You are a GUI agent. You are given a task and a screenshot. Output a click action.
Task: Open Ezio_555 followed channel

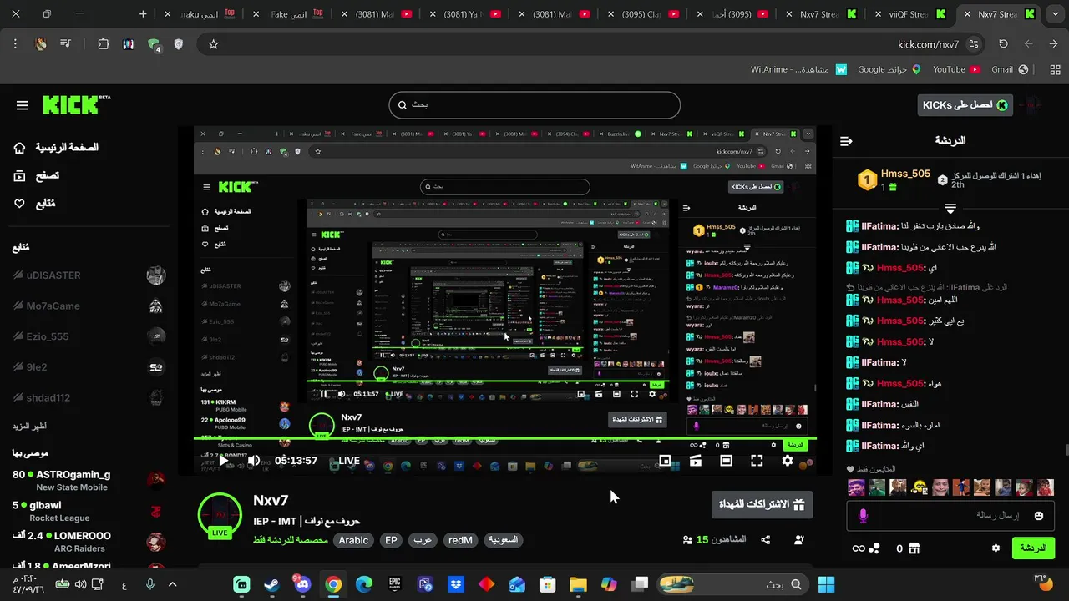[89, 336]
